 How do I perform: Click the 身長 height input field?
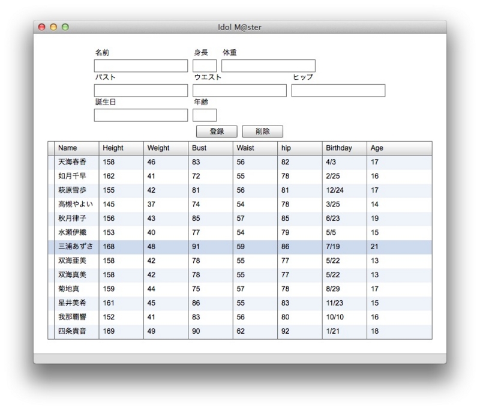click(x=203, y=65)
